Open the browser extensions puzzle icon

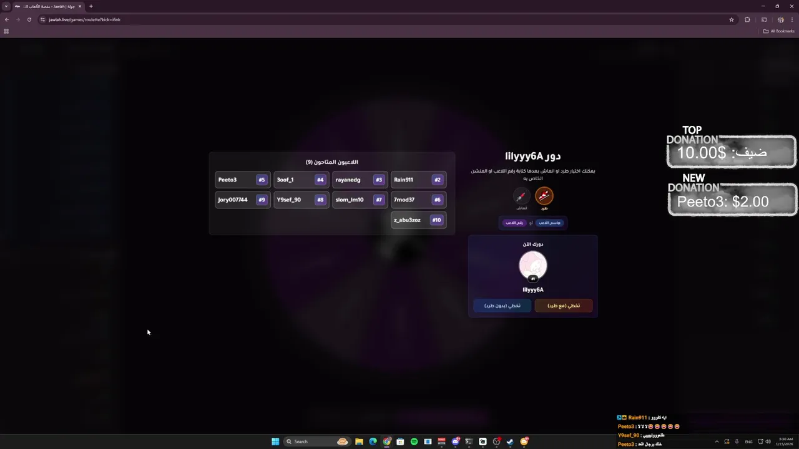click(747, 19)
